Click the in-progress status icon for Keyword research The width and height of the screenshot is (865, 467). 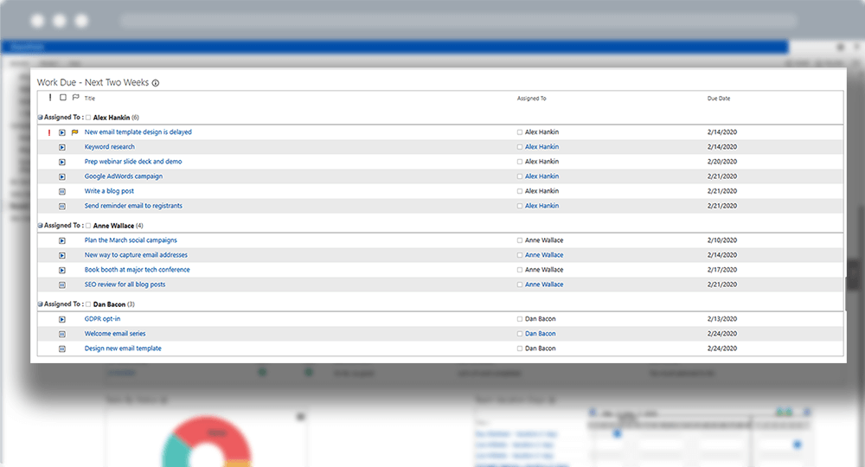pos(62,147)
